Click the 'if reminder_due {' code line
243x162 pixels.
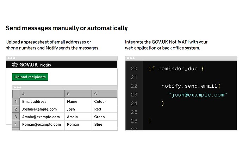[176, 69]
